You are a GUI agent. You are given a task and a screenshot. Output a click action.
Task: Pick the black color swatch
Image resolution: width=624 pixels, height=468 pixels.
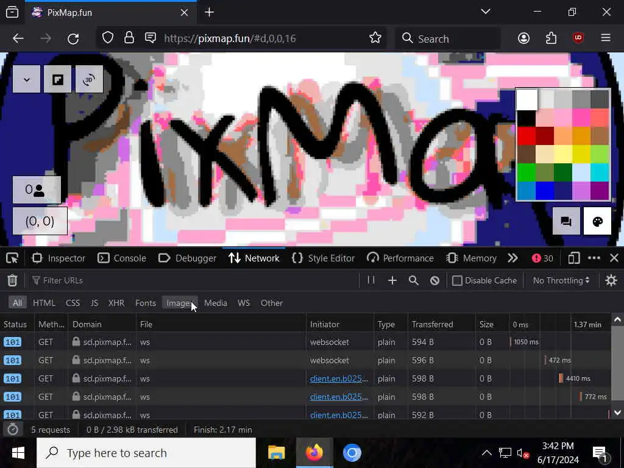(x=526, y=118)
